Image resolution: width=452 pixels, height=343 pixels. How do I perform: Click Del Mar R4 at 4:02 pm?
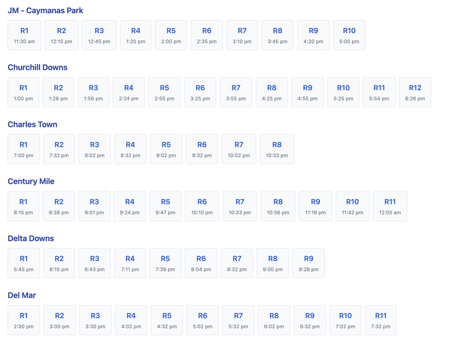tap(131, 320)
